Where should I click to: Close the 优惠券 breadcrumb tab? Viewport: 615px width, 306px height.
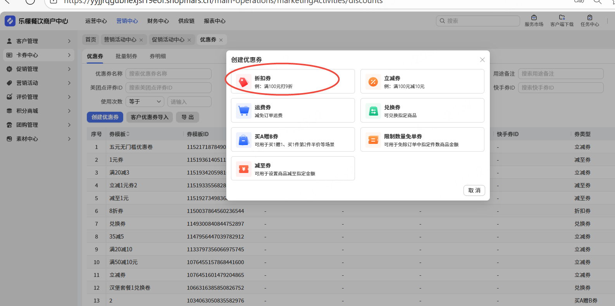point(221,40)
